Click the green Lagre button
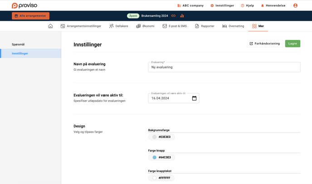The height and width of the screenshot is (184, 312). point(292,44)
